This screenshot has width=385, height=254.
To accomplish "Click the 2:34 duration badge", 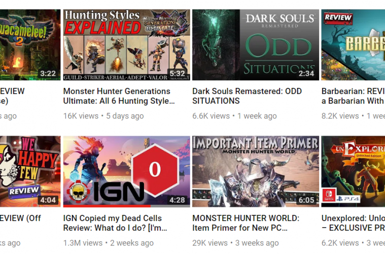I will click(306, 73).
